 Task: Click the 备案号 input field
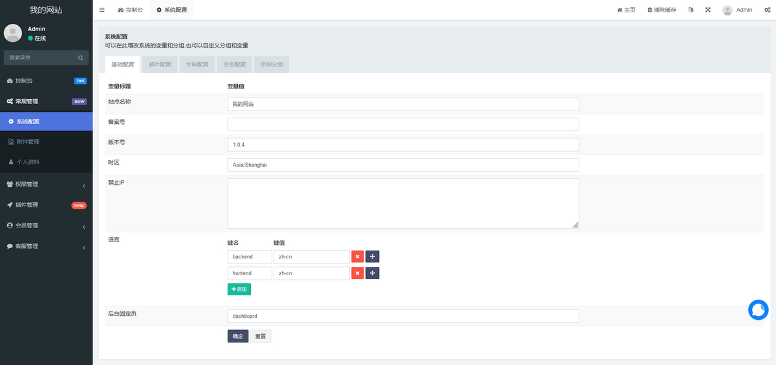tap(403, 124)
